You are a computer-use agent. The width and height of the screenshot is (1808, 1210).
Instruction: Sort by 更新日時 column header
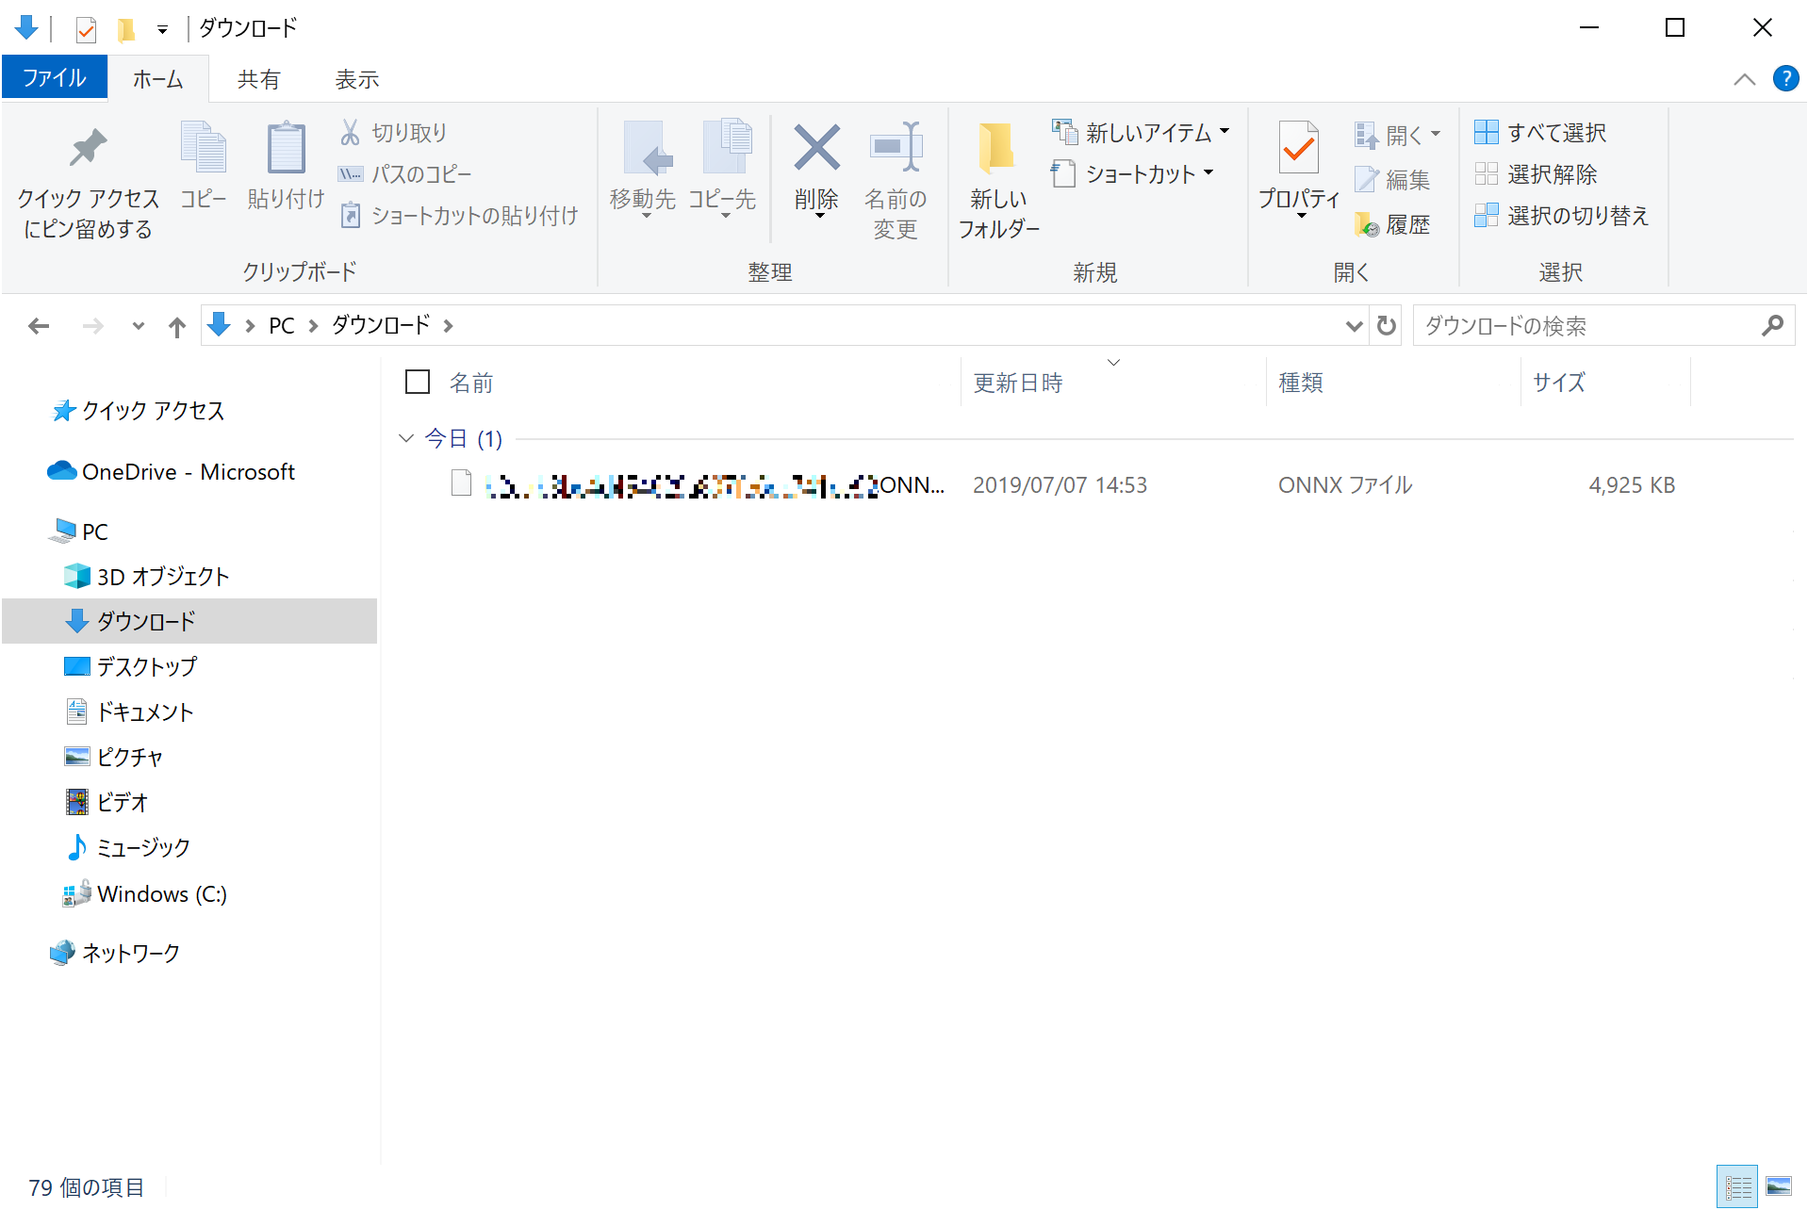1018,382
